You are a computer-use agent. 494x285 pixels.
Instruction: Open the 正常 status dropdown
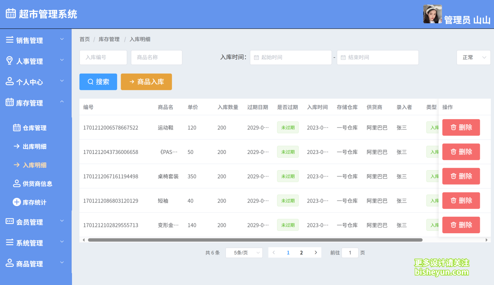click(474, 57)
